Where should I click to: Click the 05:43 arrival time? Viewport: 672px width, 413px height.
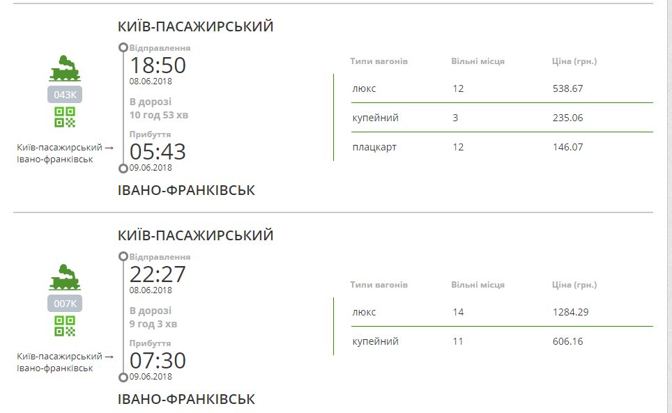[158, 152]
